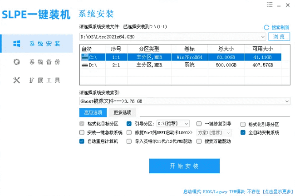Open the 系统备份 section
Screen dimensions: 295x196
pos(37,62)
